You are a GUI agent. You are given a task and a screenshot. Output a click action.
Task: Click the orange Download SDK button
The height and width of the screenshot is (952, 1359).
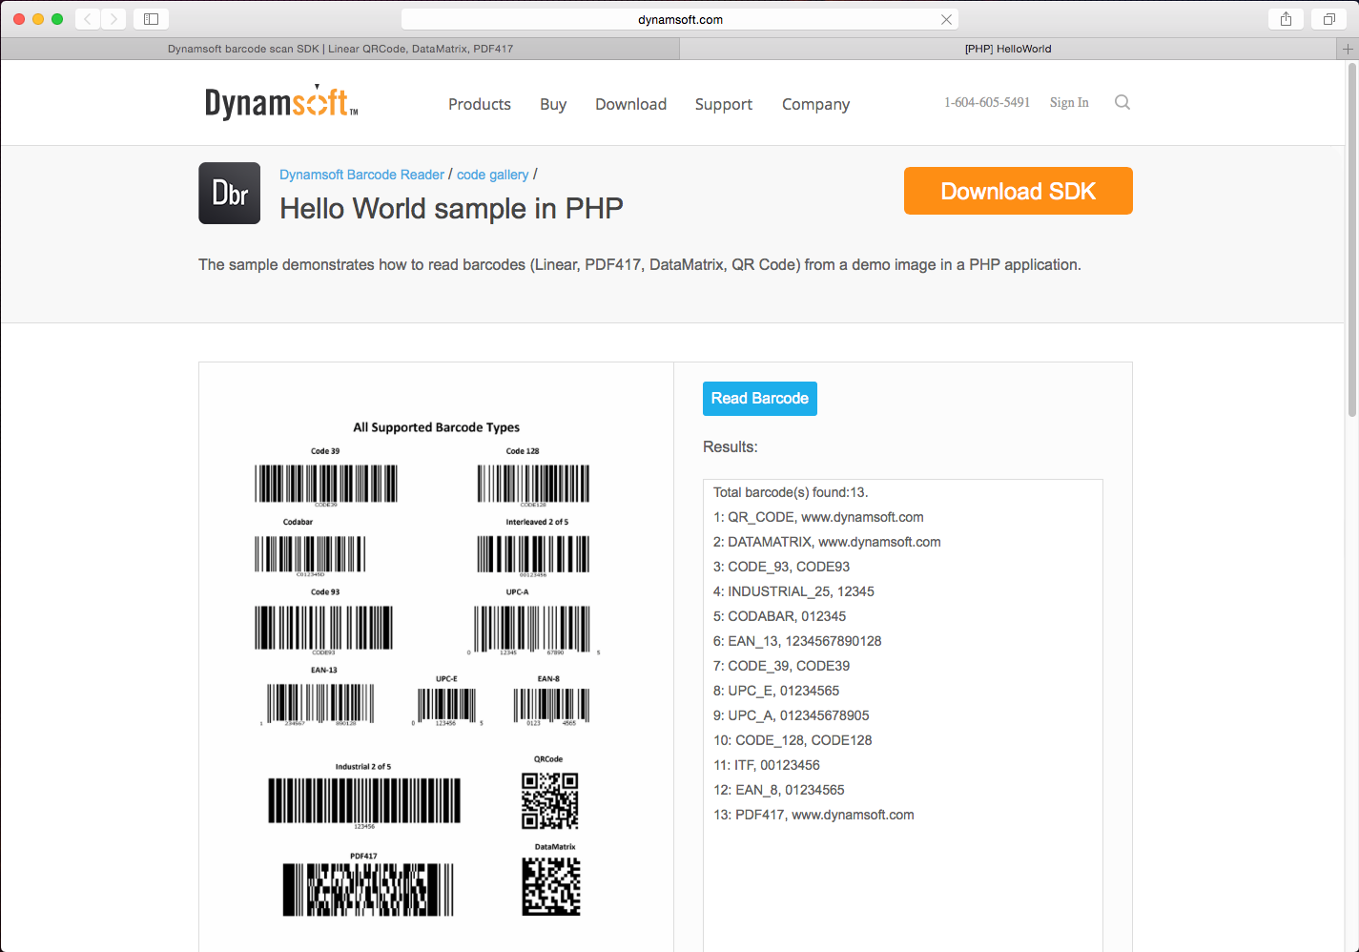pyautogui.click(x=1018, y=191)
